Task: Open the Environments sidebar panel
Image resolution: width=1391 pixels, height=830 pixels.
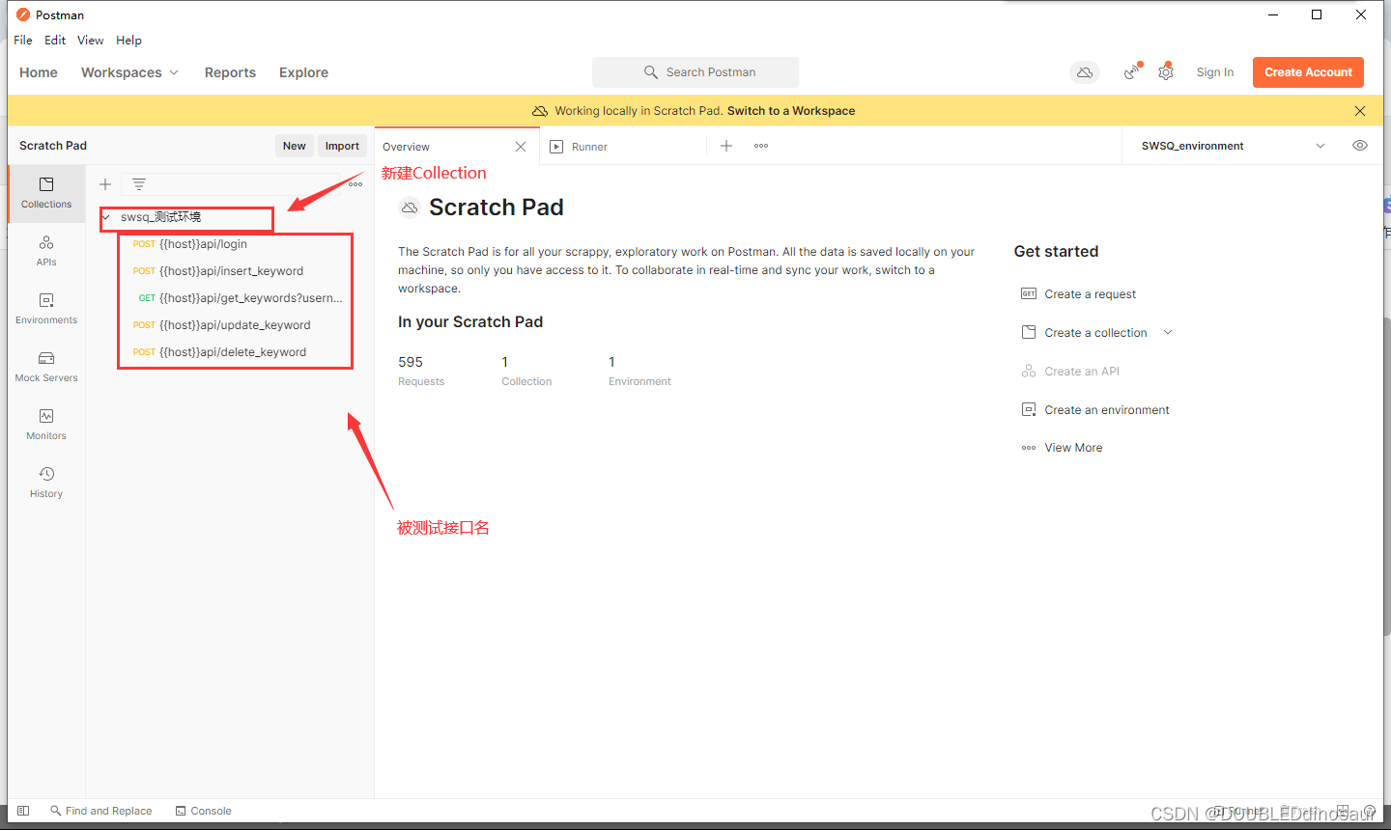Action: click(x=46, y=309)
